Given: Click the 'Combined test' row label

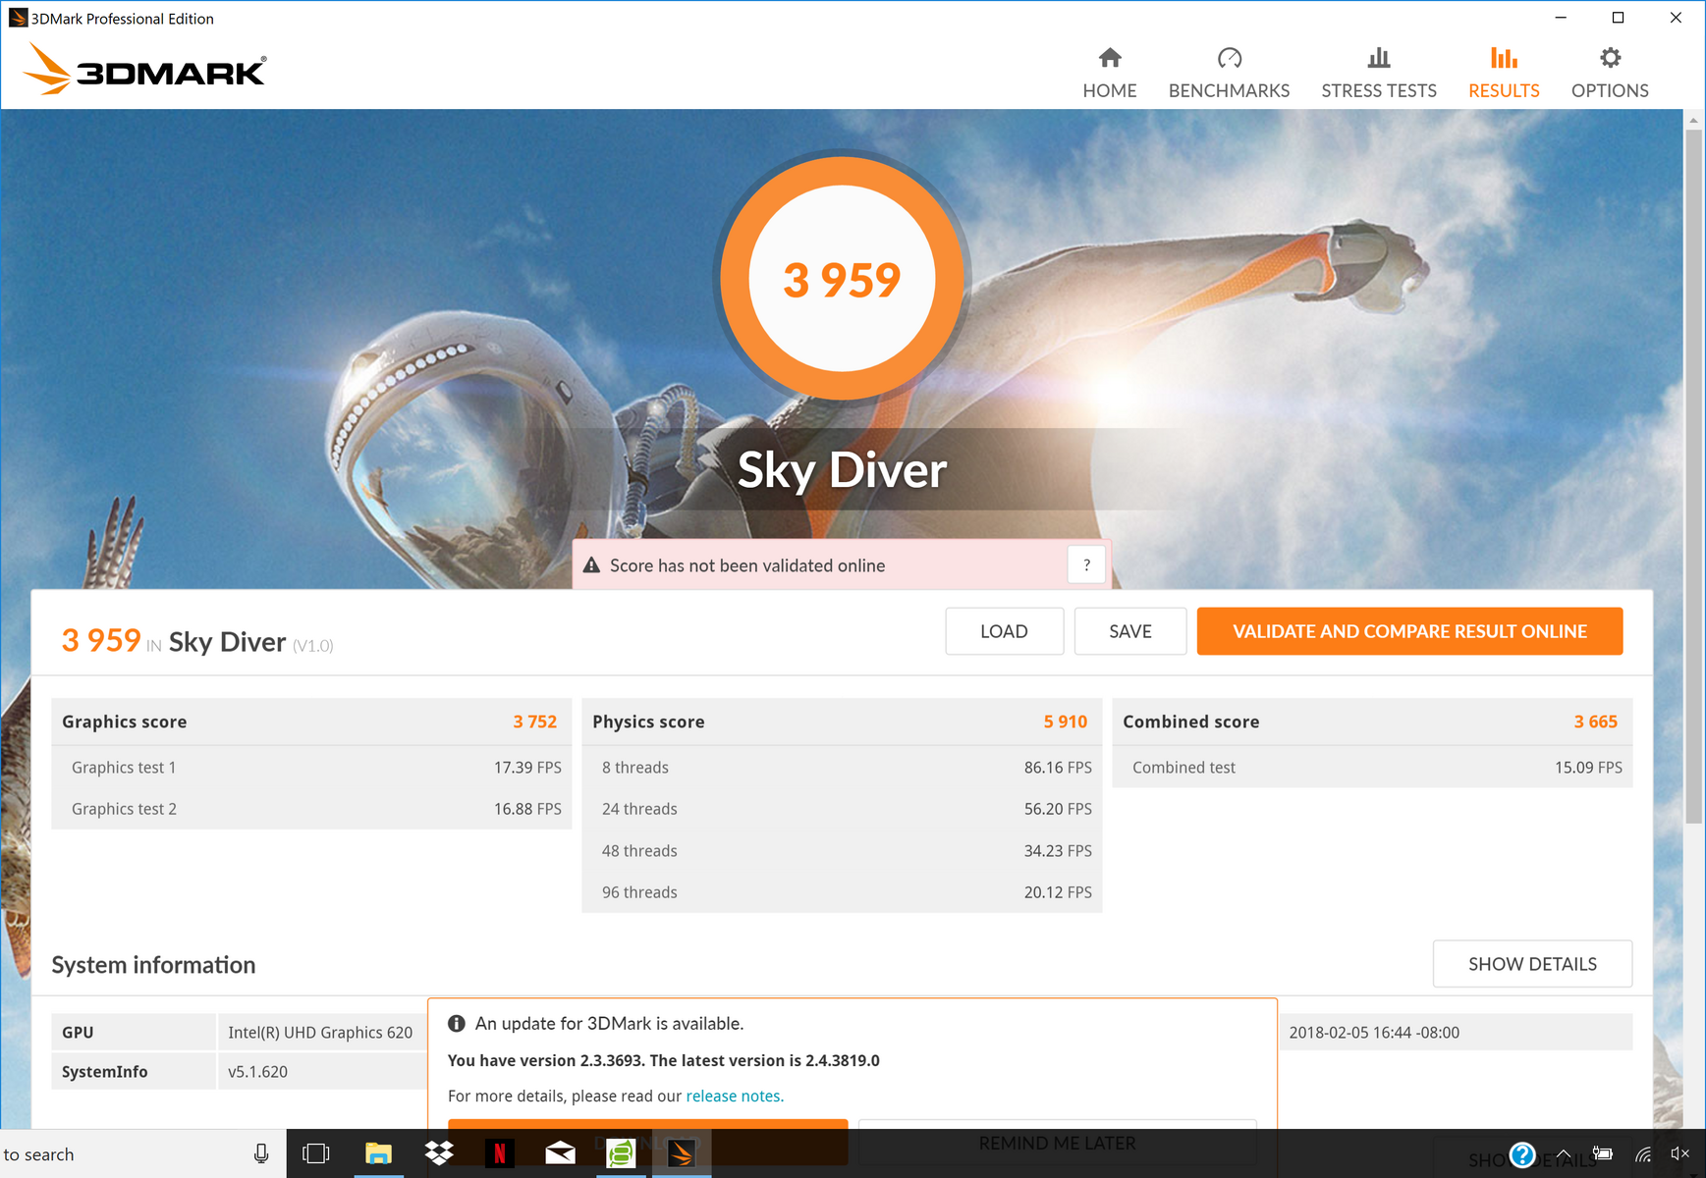Looking at the screenshot, I should 1183,768.
